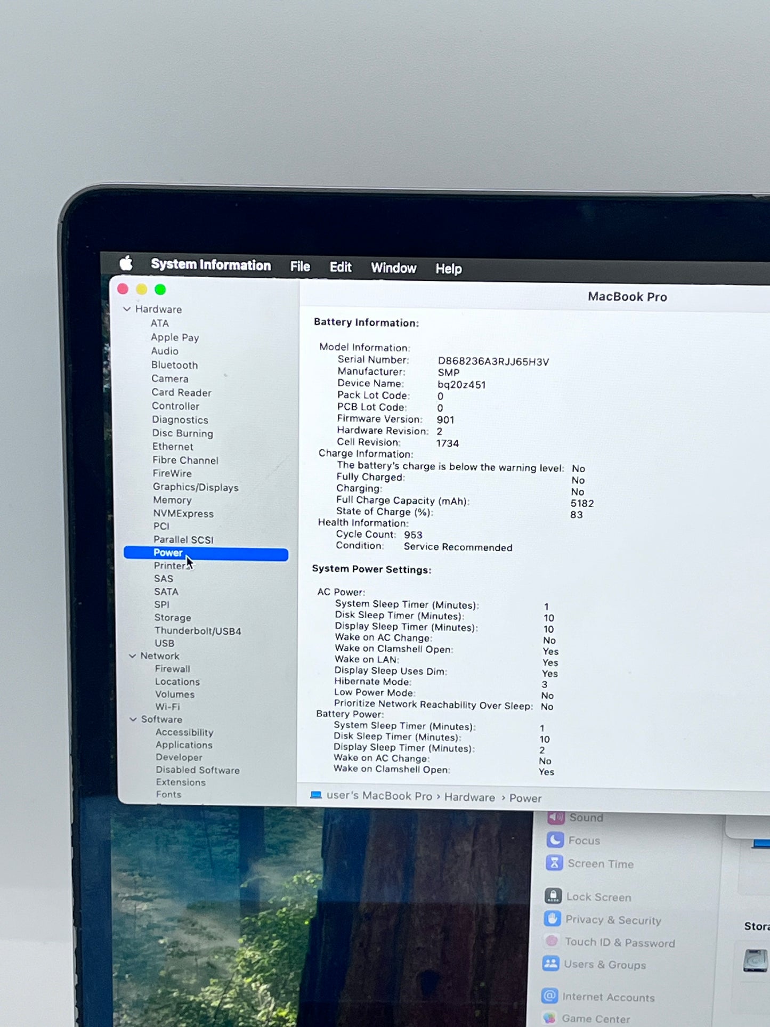770x1027 pixels.
Task: Select Accessibility under Software
Action: click(184, 732)
